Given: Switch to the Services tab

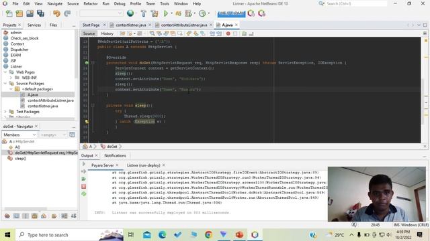Looking at the screenshot, I should [x=34, y=25].
